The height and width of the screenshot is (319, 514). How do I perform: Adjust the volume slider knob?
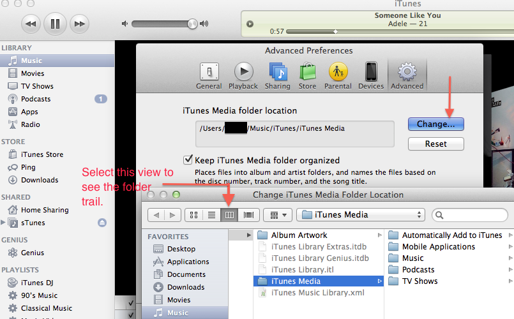[192, 24]
